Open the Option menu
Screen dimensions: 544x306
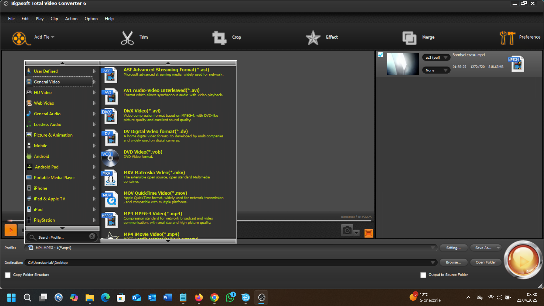pos(91,19)
